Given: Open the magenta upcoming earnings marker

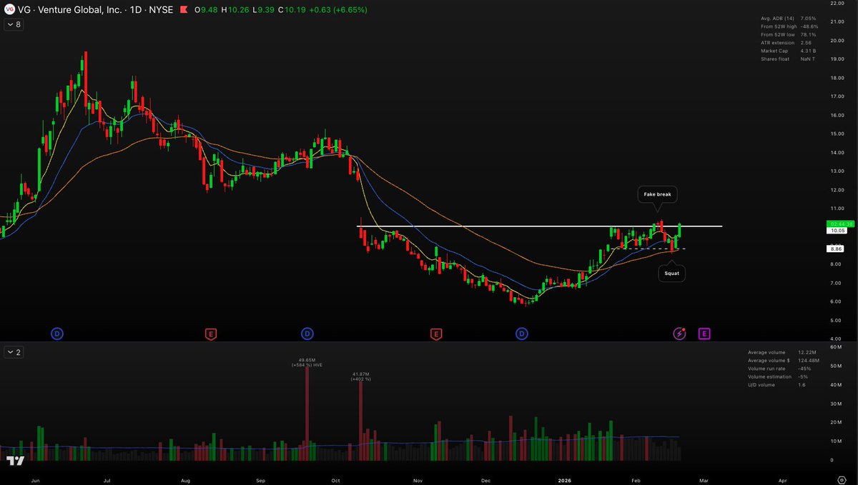Looking at the screenshot, I should 704,334.
